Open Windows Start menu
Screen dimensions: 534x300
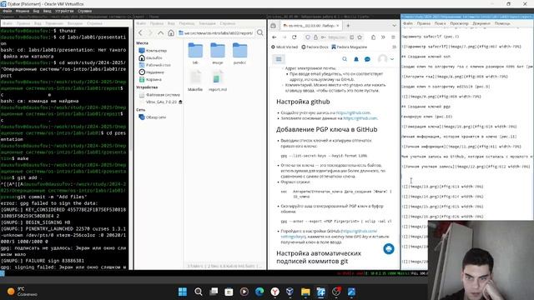pos(183,292)
